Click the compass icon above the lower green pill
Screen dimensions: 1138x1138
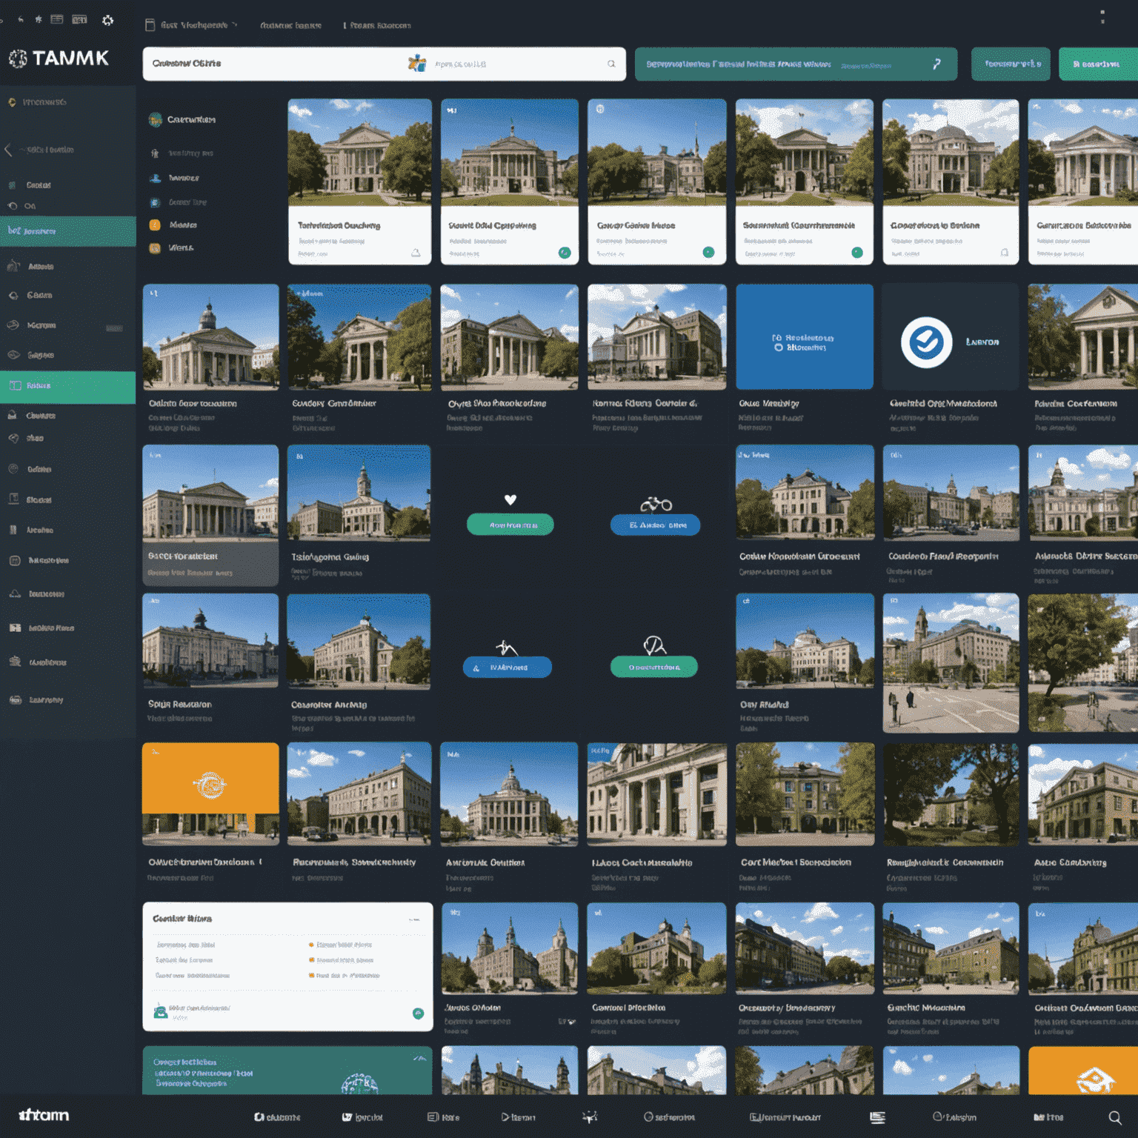pyautogui.click(x=654, y=645)
